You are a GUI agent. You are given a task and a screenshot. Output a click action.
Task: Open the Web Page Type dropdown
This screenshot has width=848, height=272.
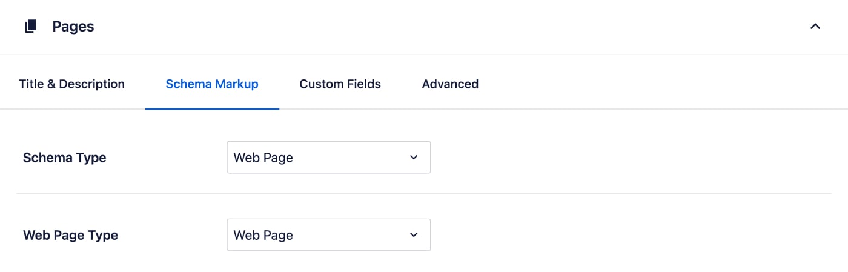tap(328, 235)
